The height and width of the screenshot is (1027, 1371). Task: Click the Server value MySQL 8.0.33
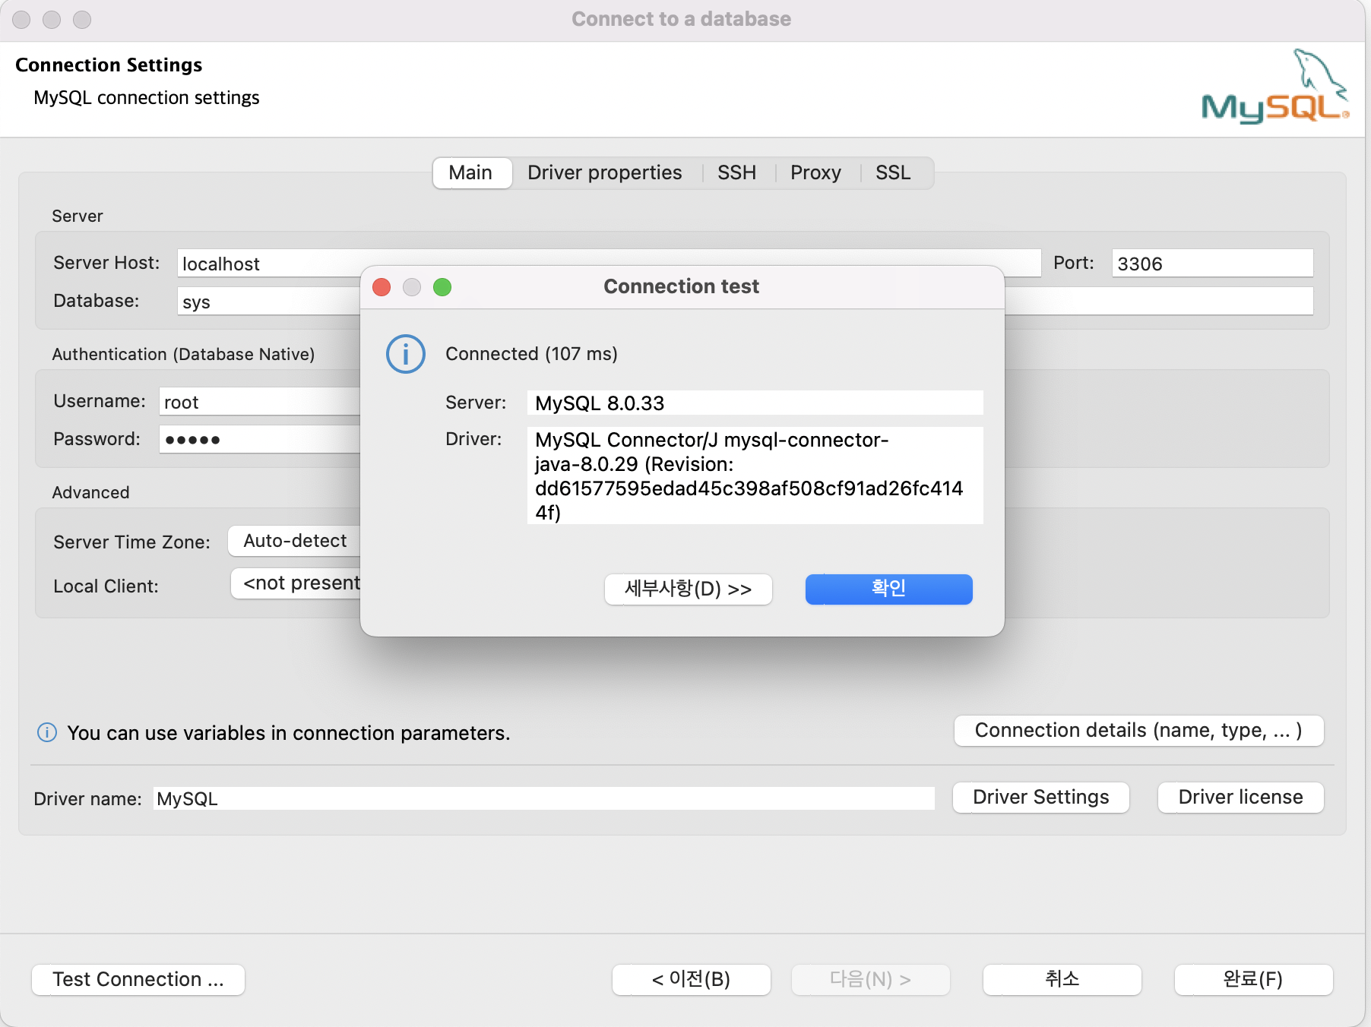point(755,403)
